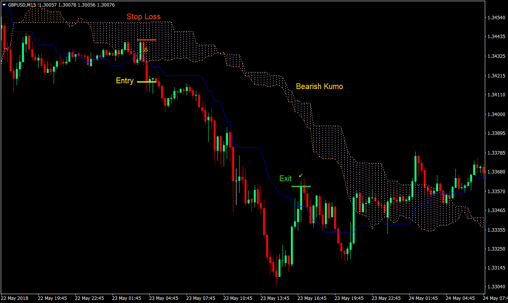Click the Entry text label

[x=124, y=81]
